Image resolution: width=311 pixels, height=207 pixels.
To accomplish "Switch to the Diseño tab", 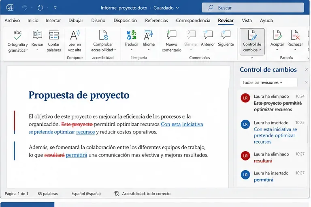I will [98, 20].
